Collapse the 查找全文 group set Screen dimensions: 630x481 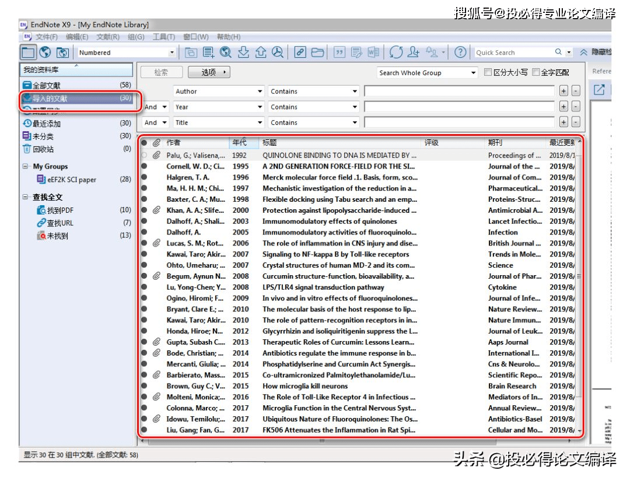coord(25,196)
